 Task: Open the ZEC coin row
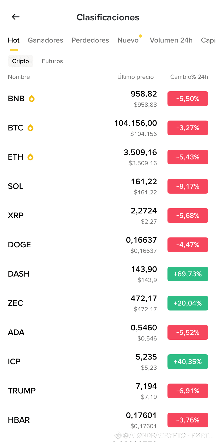click(x=78, y=303)
